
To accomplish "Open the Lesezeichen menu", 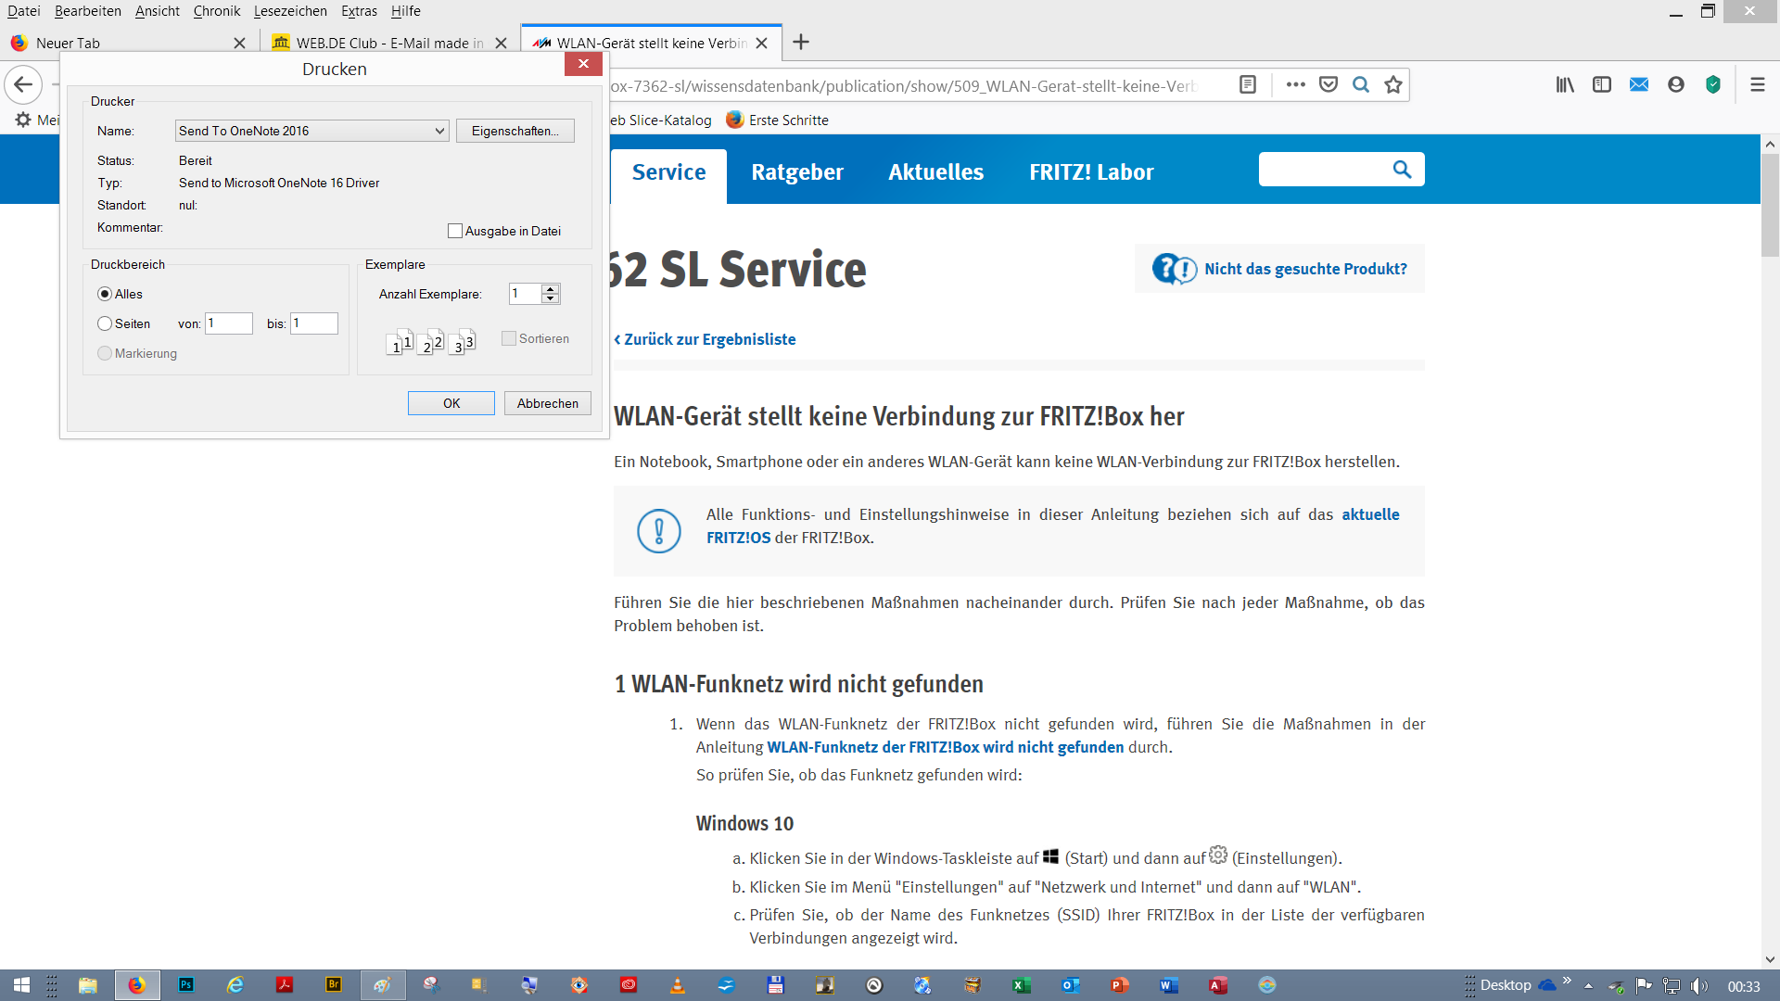I will click(x=290, y=11).
